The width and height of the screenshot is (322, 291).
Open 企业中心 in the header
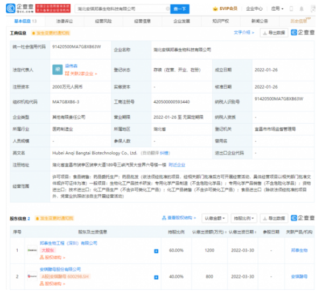tap(254, 9)
